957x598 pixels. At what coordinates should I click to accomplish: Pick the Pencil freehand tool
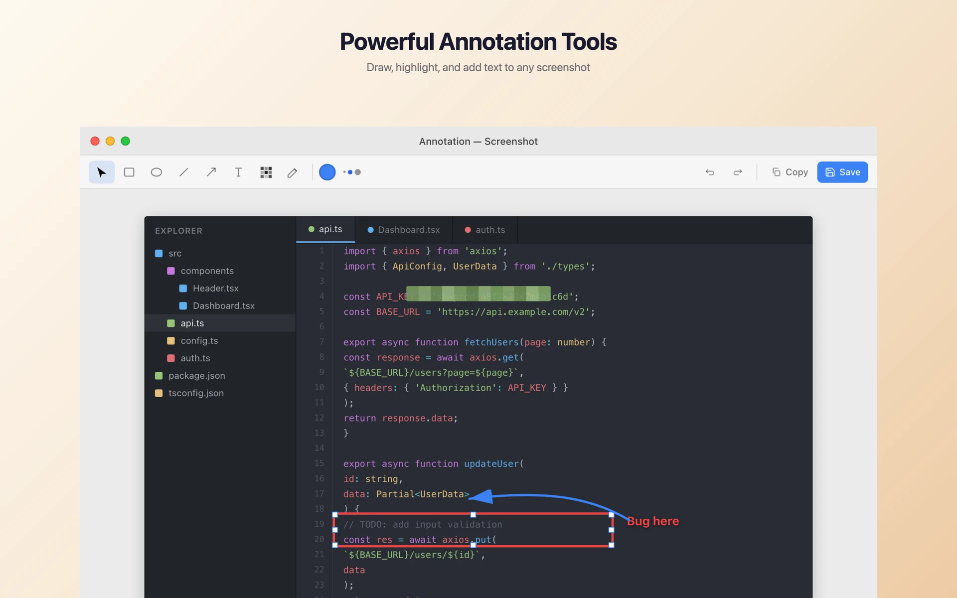293,172
